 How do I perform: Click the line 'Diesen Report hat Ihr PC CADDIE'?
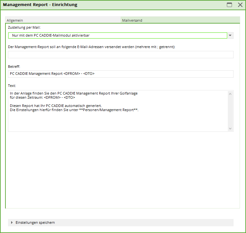coord(56,106)
